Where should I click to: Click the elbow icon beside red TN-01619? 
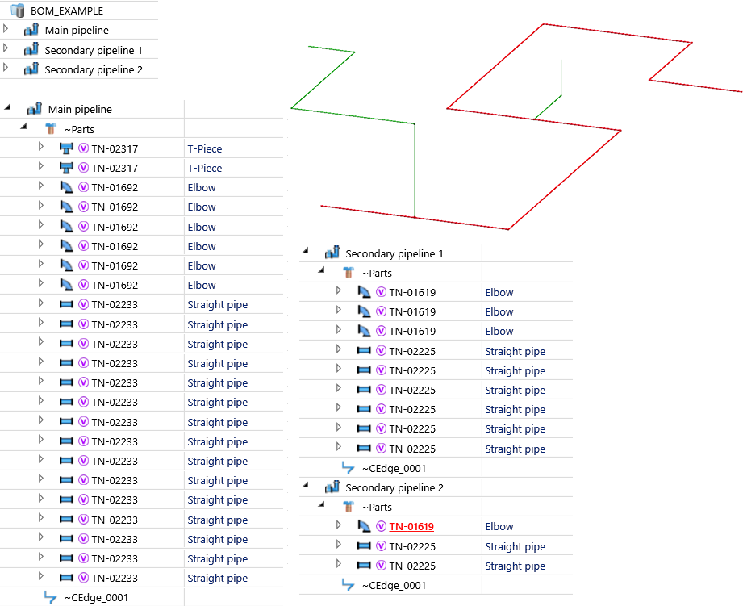[364, 526]
